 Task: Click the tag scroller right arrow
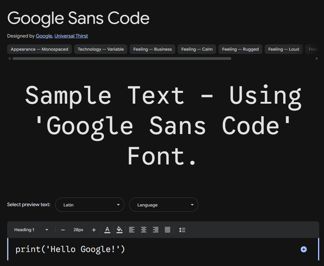[x=317, y=58]
